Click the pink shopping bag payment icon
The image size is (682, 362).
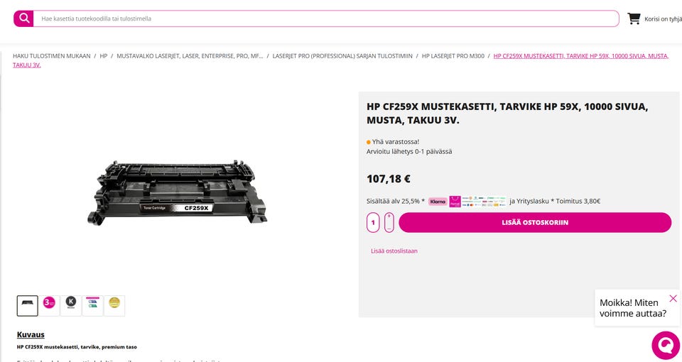tap(455, 201)
